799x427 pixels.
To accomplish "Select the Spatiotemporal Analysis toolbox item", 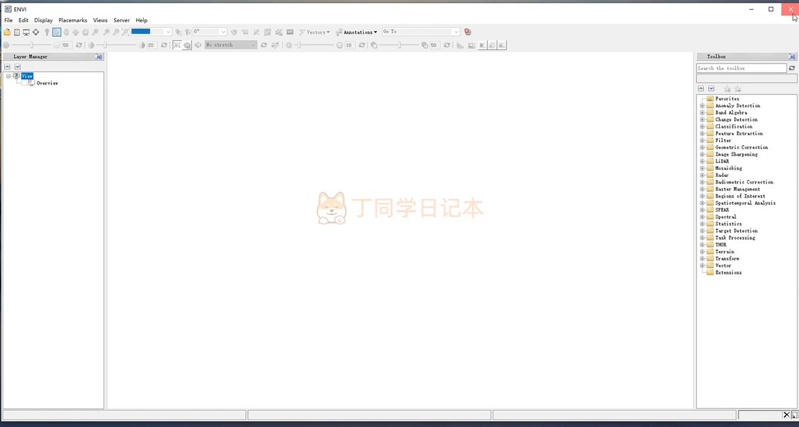I will click(745, 203).
